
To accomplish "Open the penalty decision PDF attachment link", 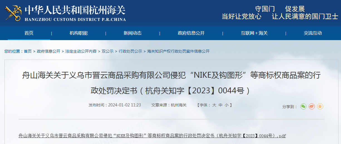I will pyautogui.click(x=152, y=136).
